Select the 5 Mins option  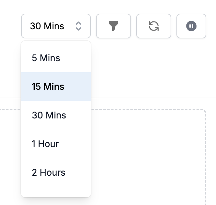pos(56,58)
